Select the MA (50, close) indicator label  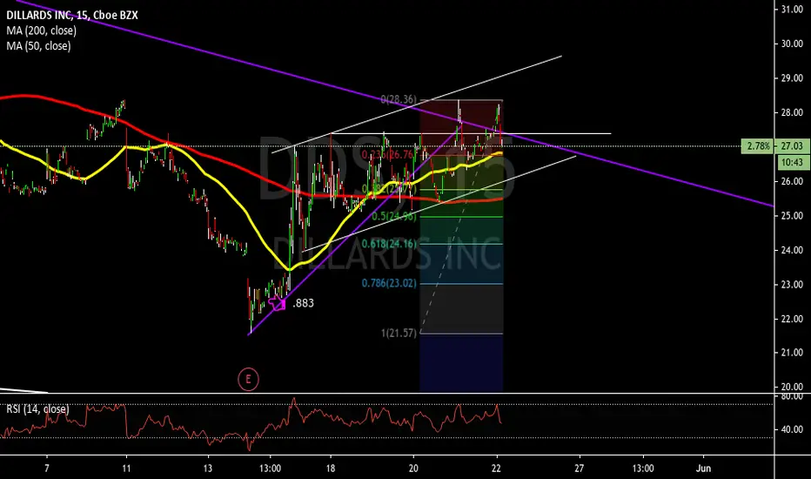coord(38,46)
